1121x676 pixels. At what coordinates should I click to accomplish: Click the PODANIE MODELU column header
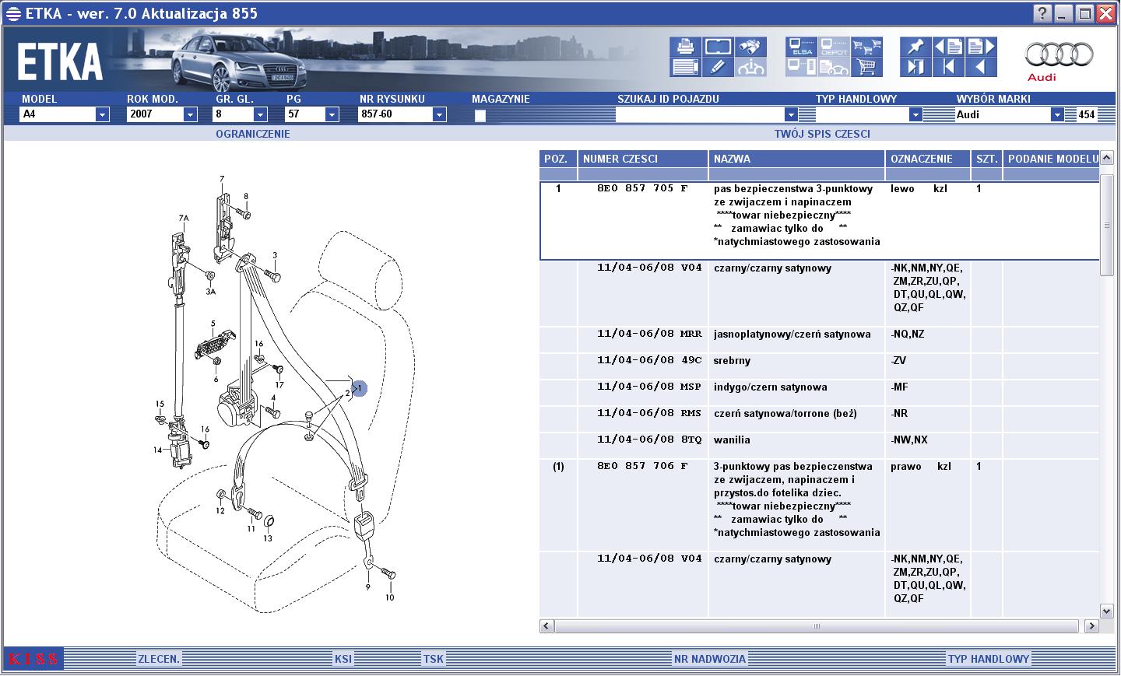pos(1052,159)
